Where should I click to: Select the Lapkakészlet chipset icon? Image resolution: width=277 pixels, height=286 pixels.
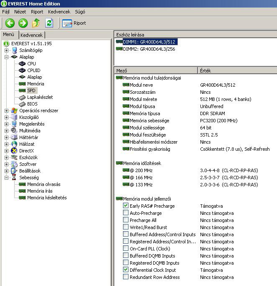pos(22,98)
